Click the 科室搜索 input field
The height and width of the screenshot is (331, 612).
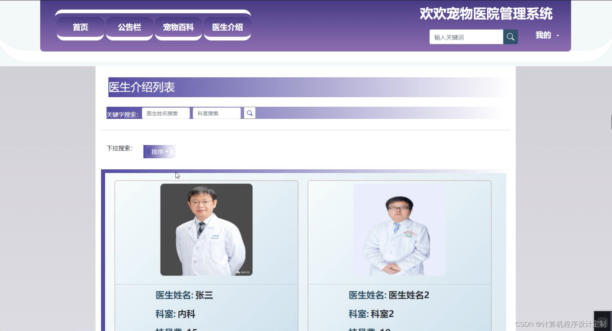click(x=217, y=113)
